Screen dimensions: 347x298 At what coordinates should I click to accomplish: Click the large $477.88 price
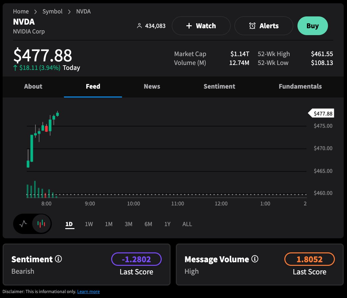coord(43,55)
